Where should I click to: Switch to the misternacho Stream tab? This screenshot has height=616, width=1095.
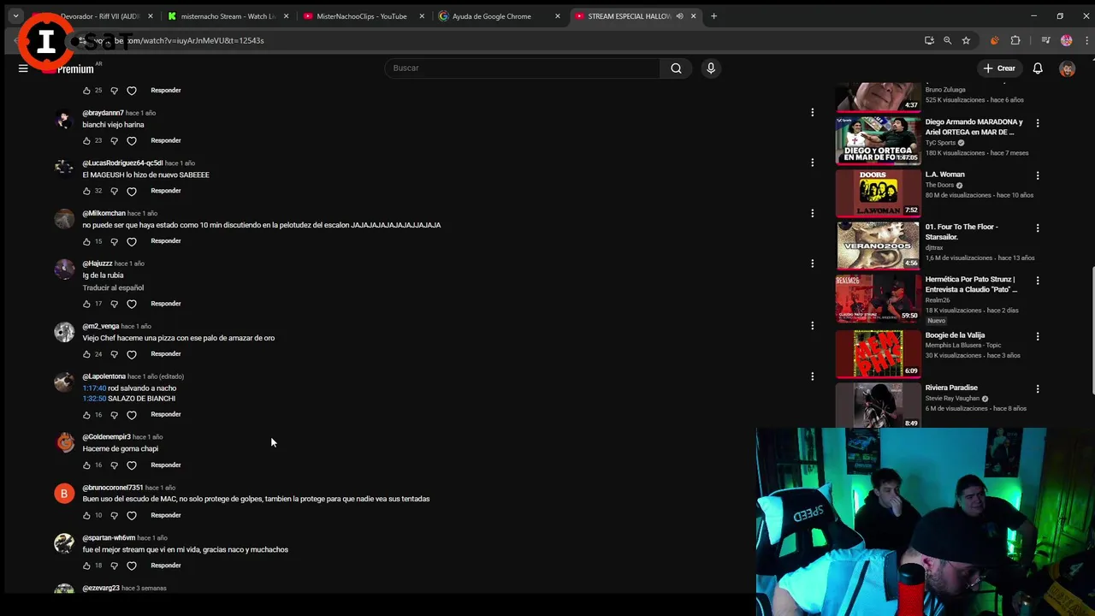click(228, 16)
